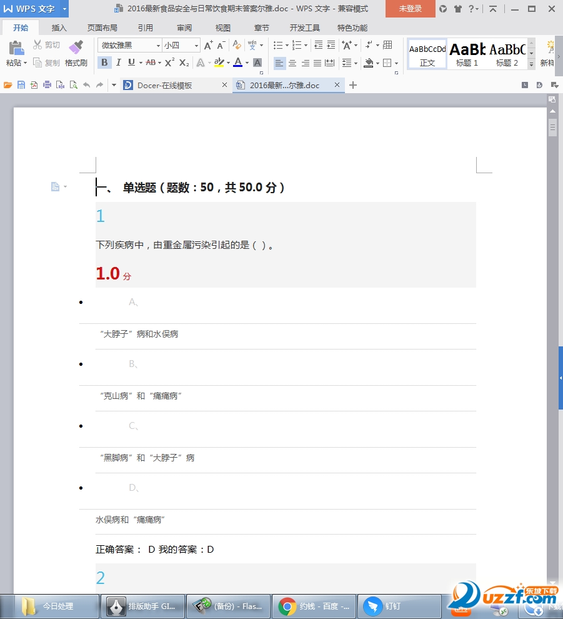This screenshot has width=563, height=619.
Task: Set center text alignment
Action: 292,63
